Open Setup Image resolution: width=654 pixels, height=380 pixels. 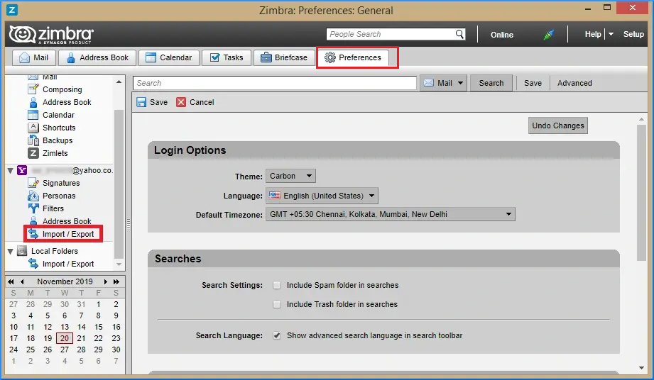click(x=633, y=34)
